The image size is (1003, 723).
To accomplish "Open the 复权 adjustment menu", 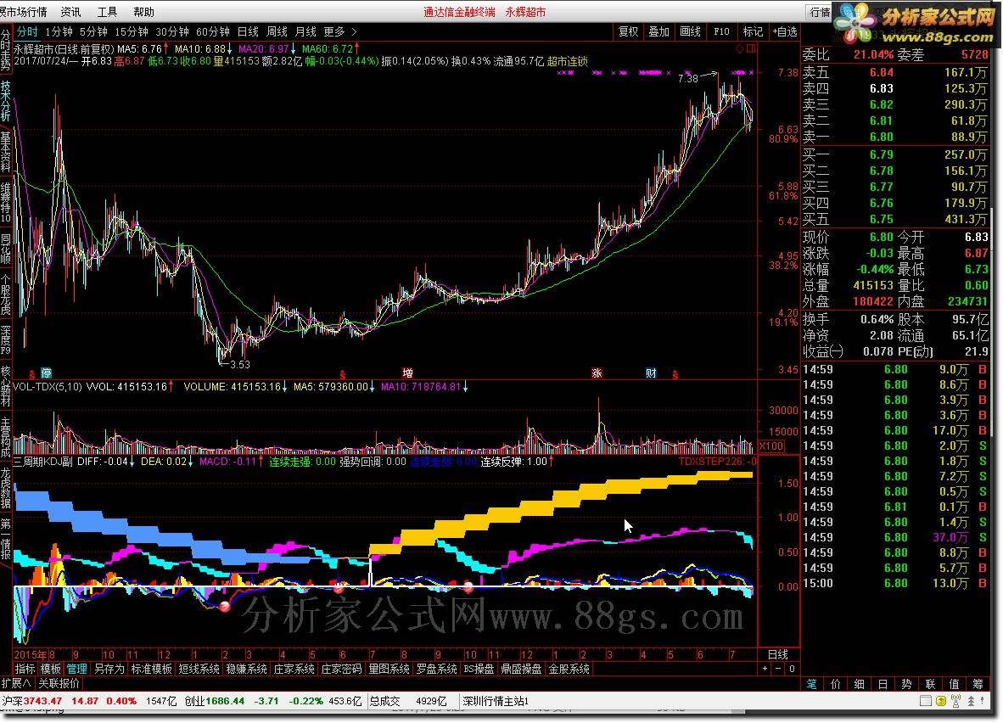I will tap(628, 31).
